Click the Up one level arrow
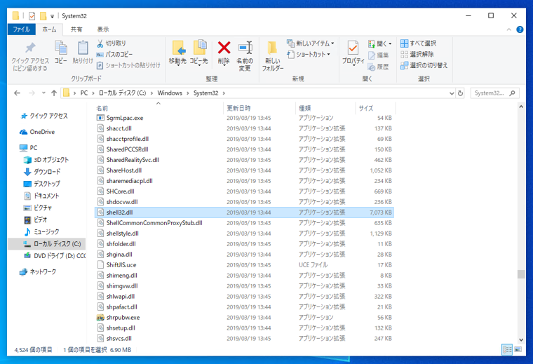Image resolution: width=533 pixels, height=364 pixels. (54, 93)
